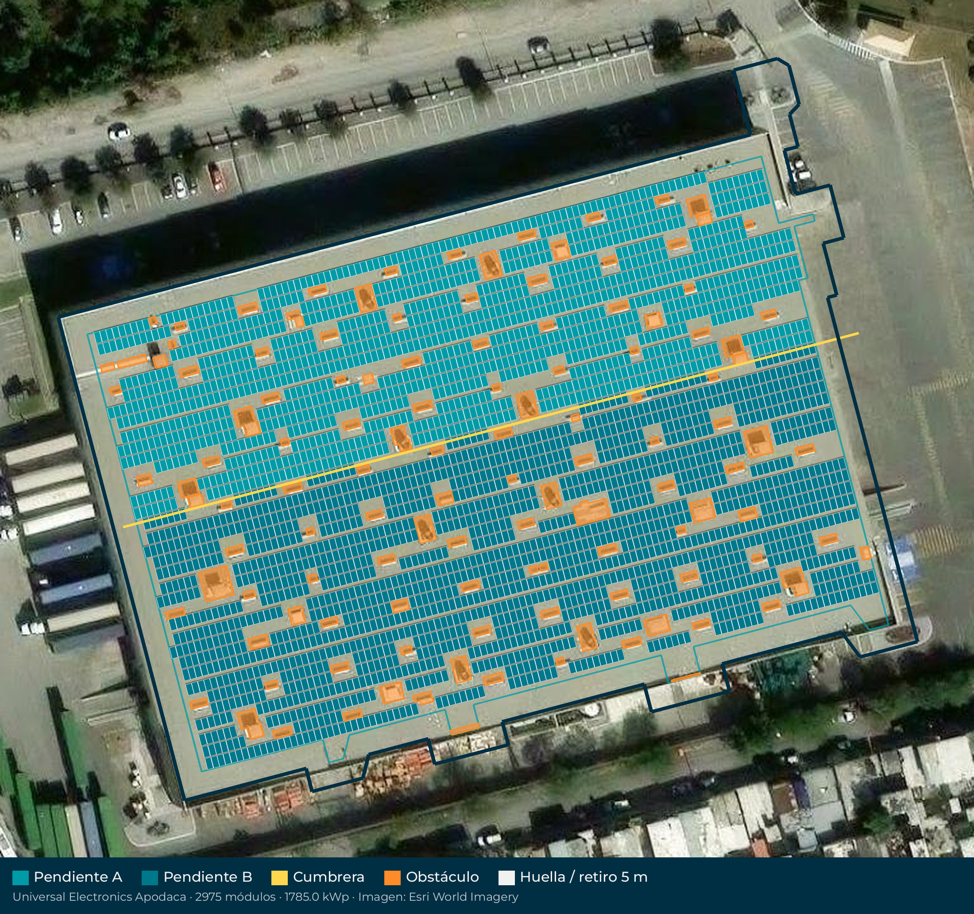Screen dimensions: 974x914
Task: Click the 'Pendiente A' legend label
Action: pyautogui.click(x=78, y=877)
